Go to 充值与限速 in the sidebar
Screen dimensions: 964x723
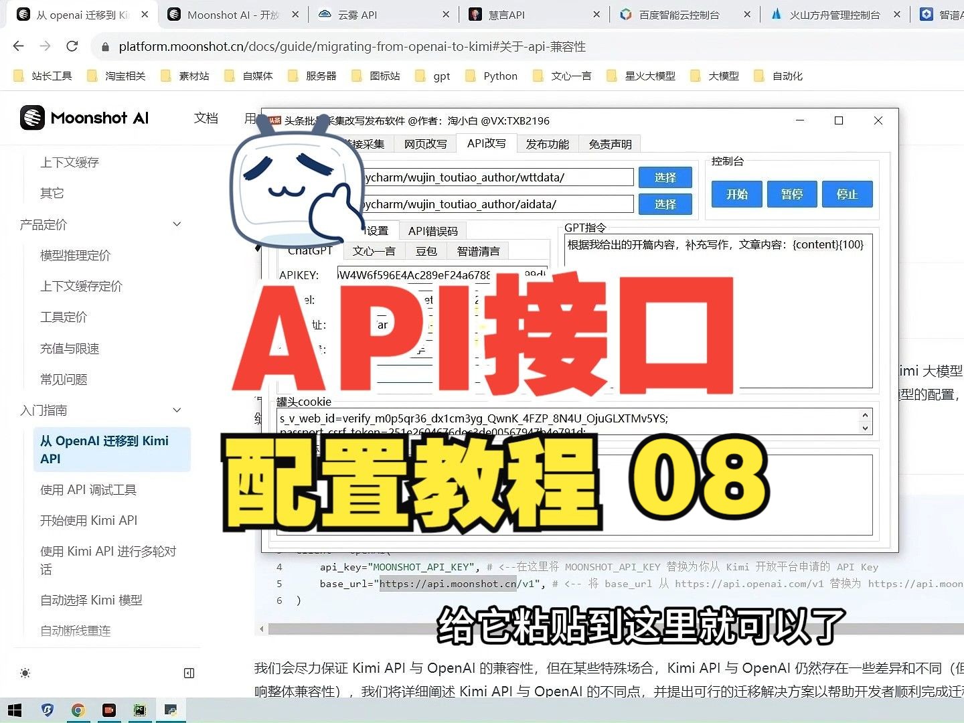tap(70, 348)
